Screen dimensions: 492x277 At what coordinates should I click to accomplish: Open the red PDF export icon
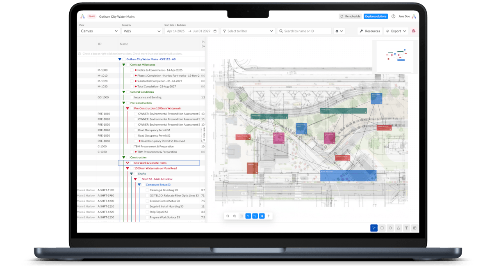[415, 31]
